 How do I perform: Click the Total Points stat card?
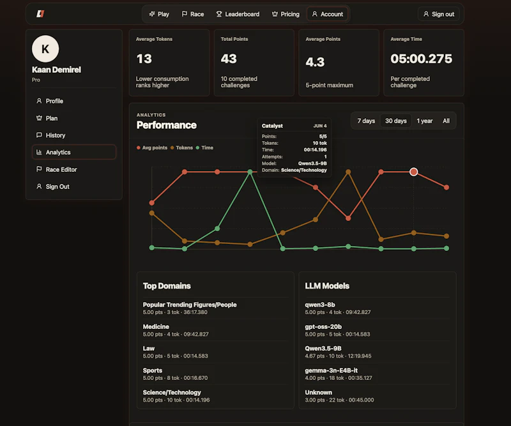(254, 63)
